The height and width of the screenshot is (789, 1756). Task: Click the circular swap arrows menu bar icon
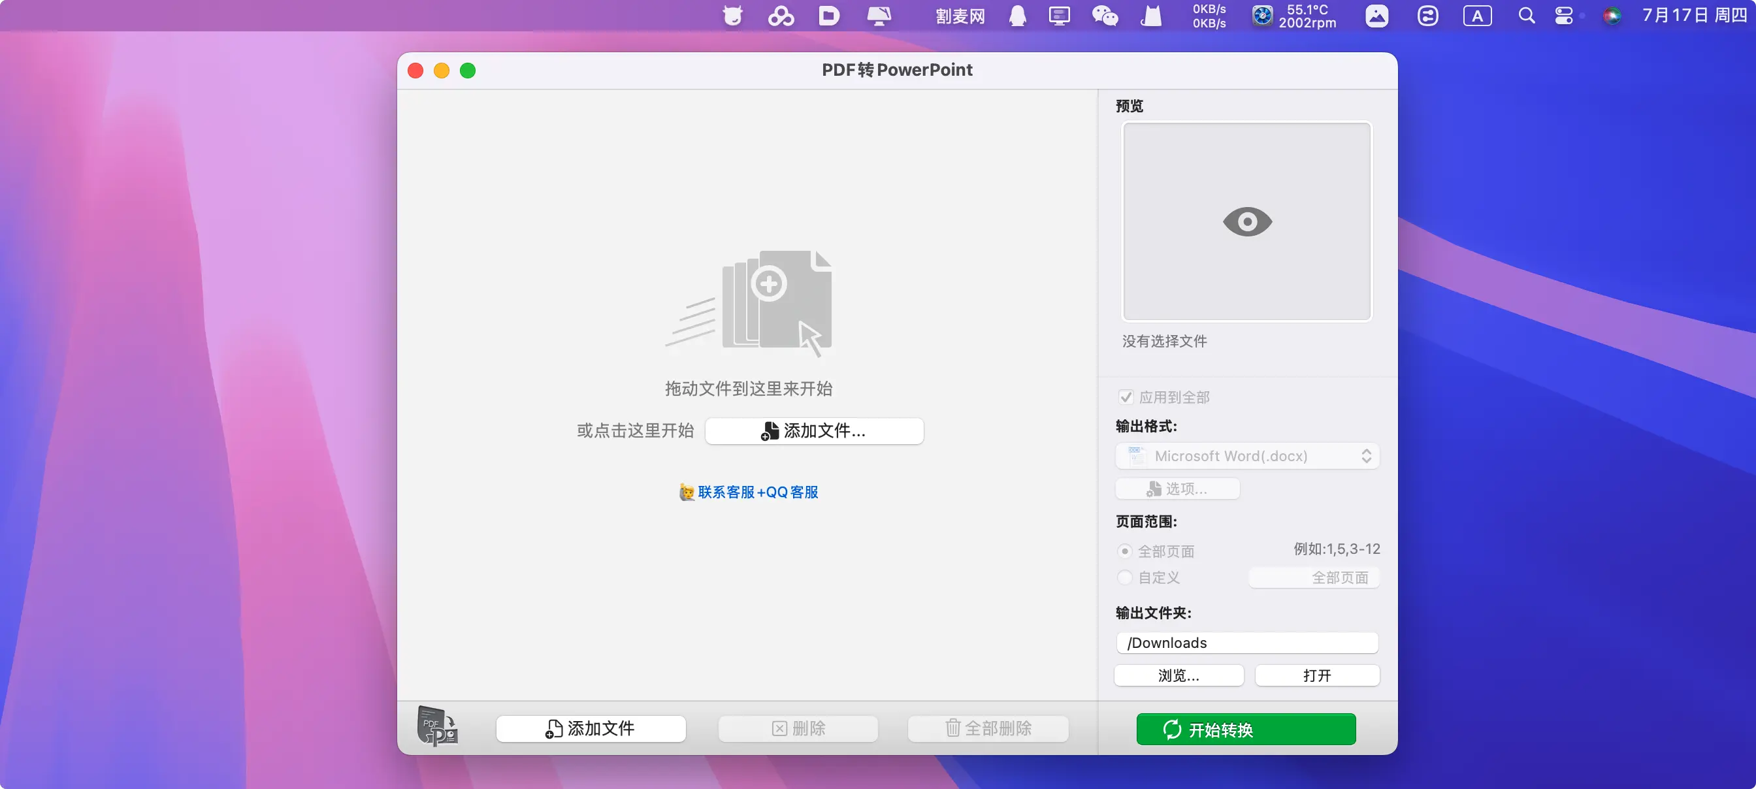pos(1427,16)
